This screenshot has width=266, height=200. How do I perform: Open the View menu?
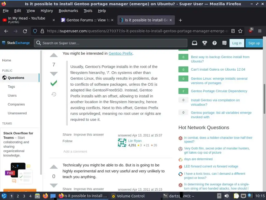point(31,11)
